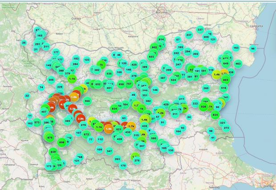Open the cluster marker labeled 260
The width and height of the screenshot is (276, 190).
coord(206,88)
